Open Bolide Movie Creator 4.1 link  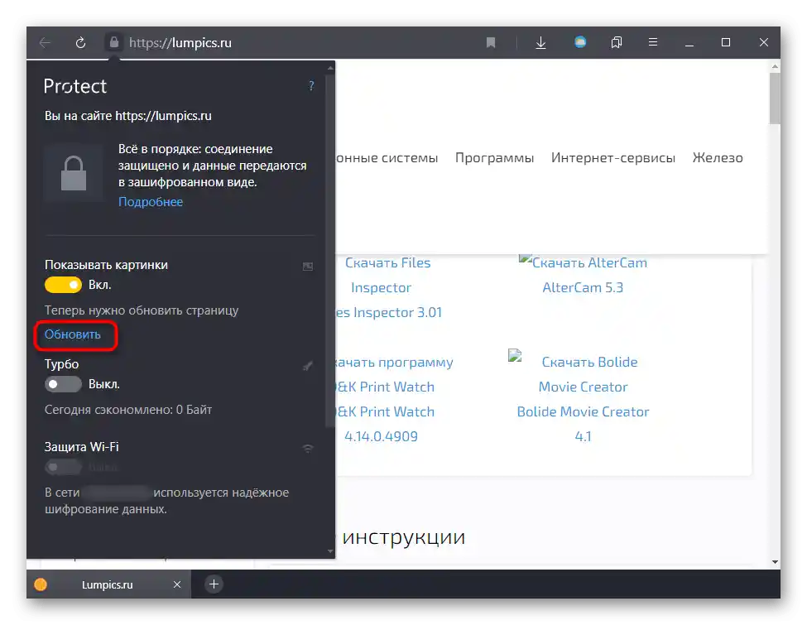tap(583, 424)
